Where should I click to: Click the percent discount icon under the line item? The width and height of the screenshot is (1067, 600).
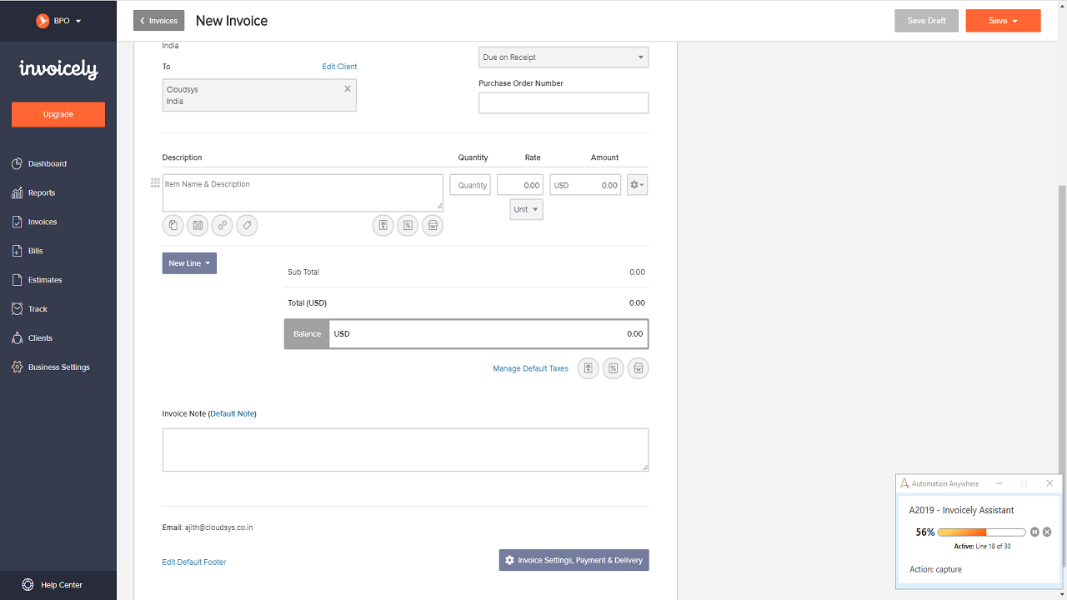pos(408,225)
